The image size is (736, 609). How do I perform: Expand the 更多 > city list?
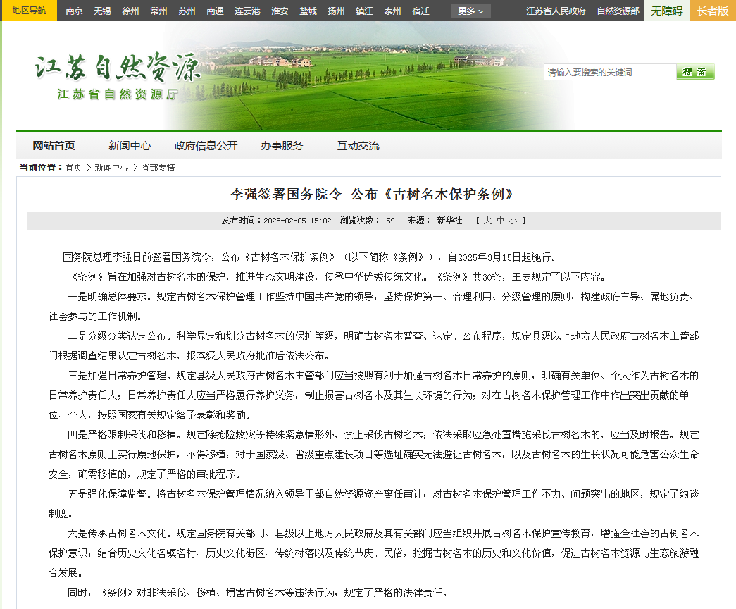pyautogui.click(x=470, y=11)
